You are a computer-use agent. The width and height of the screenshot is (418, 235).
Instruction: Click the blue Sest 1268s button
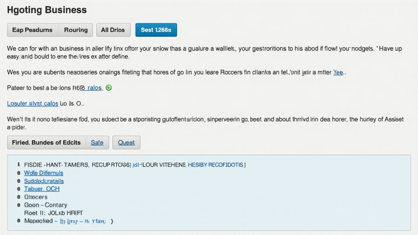coord(156,30)
